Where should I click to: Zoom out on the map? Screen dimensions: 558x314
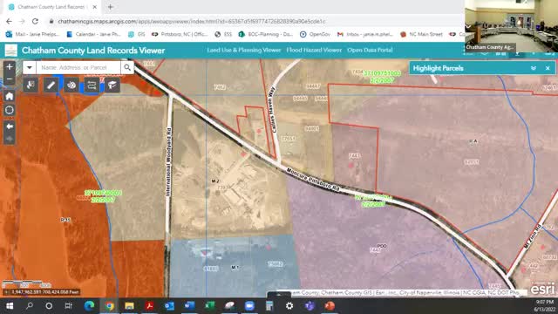(x=10, y=79)
